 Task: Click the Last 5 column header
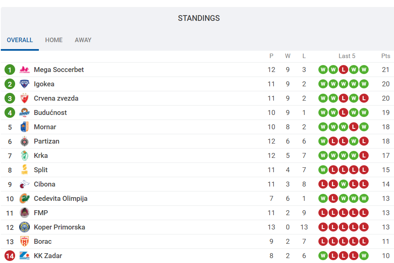coord(347,56)
